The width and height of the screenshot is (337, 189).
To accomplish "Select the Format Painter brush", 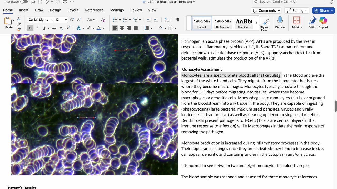I will click(x=19, y=29).
